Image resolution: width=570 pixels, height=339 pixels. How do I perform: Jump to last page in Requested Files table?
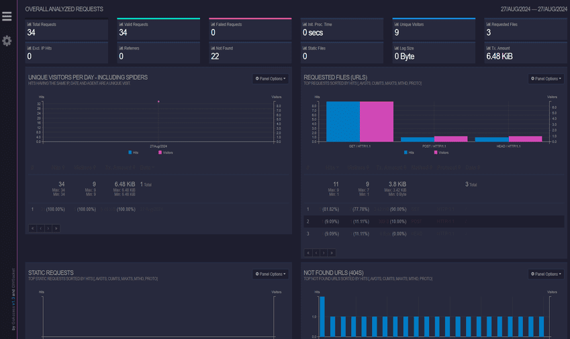click(x=332, y=253)
